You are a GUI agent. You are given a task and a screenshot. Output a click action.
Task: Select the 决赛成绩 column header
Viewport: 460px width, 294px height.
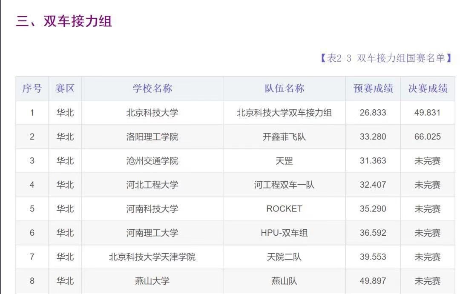pos(427,88)
